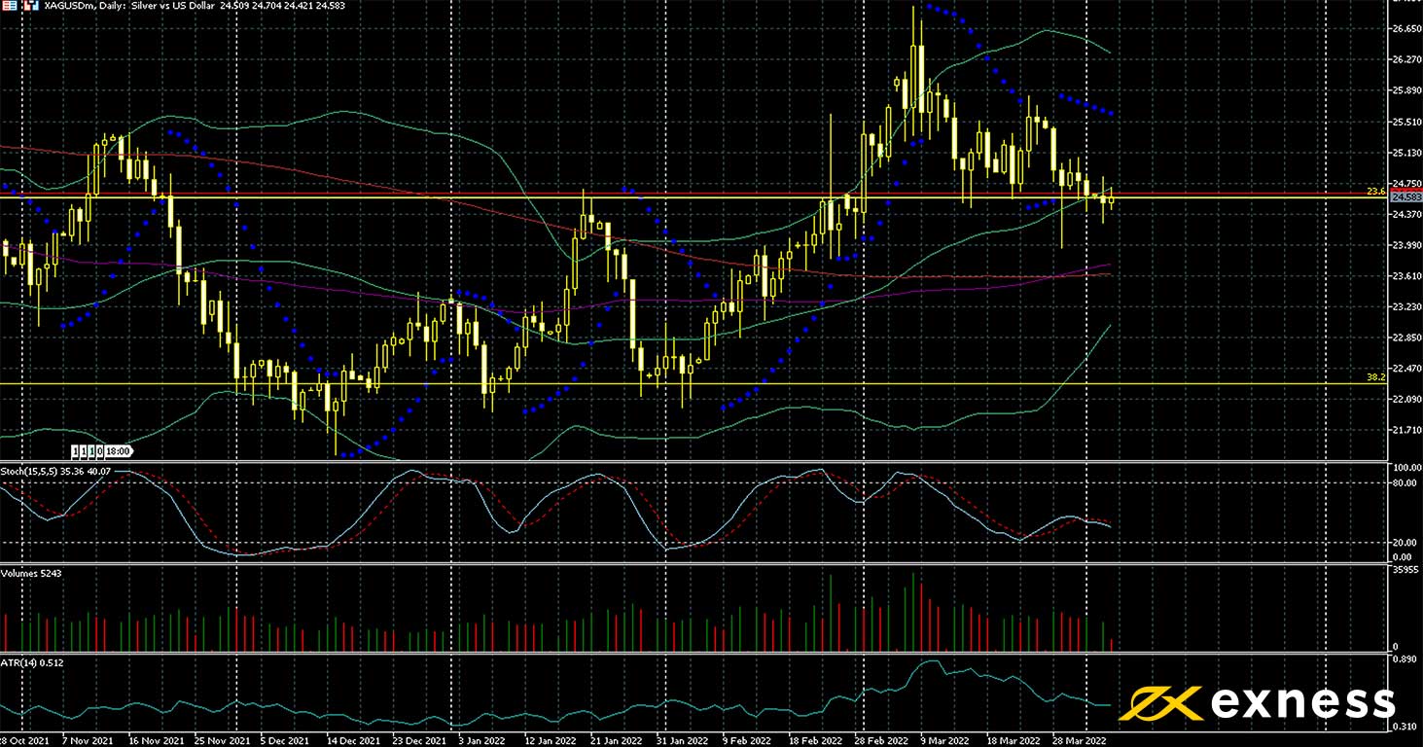
Task: Click the 9 Mar 2022 date label
Action: 946,740
